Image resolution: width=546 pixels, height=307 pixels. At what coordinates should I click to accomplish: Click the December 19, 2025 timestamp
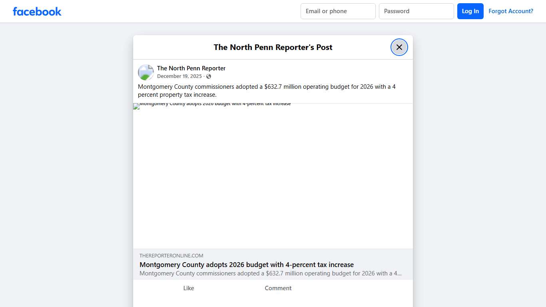pos(179,76)
